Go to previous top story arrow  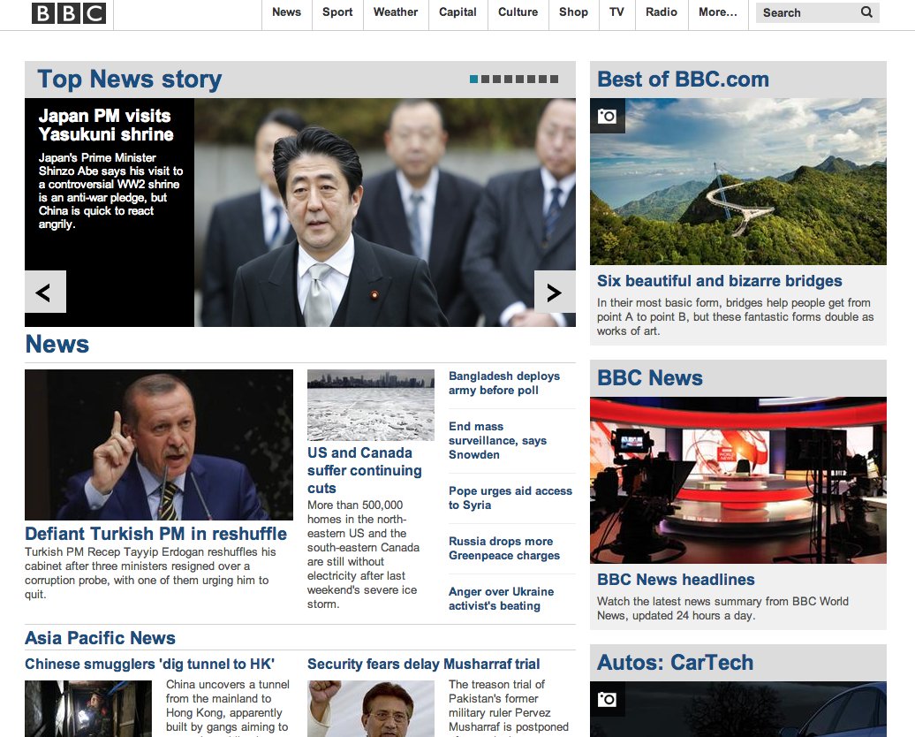click(x=45, y=292)
